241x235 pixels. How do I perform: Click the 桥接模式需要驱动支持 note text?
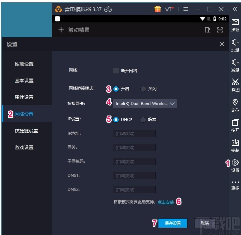click(x=134, y=202)
